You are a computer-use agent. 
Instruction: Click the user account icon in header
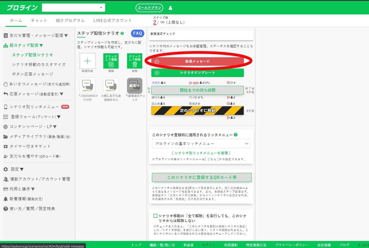(170, 8)
